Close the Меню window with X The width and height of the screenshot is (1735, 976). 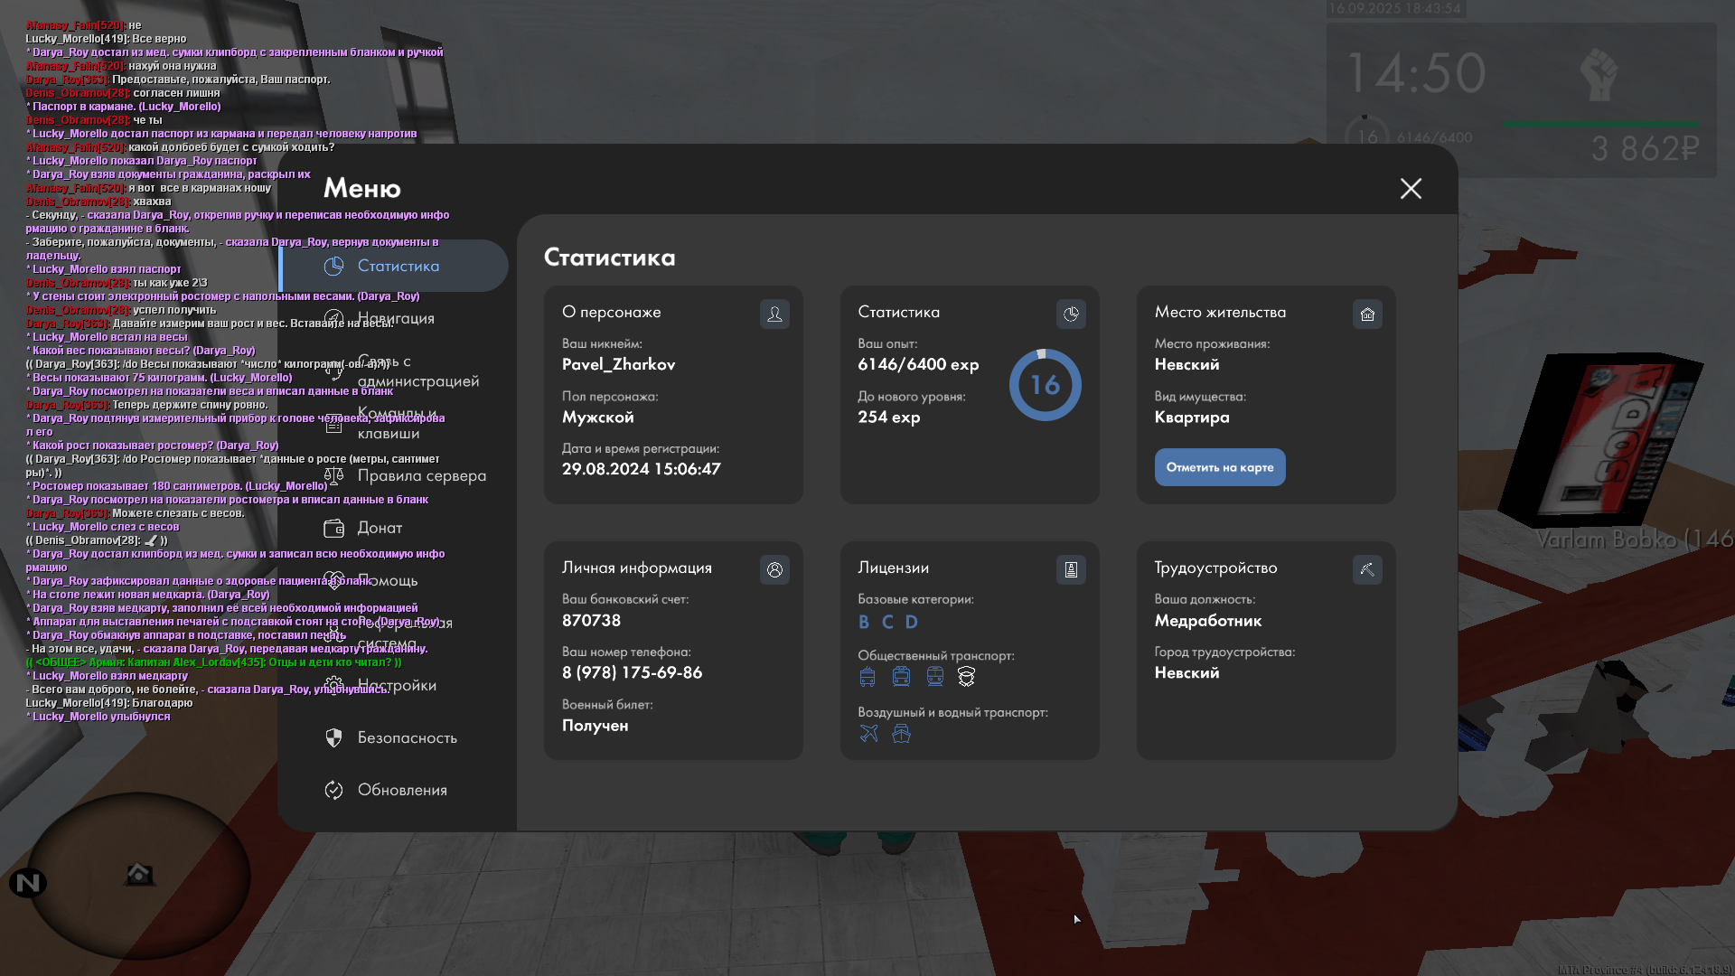click(x=1411, y=188)
